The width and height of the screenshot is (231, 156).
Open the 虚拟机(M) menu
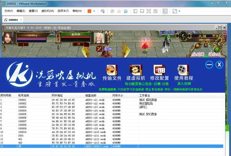tap(48, 11)
